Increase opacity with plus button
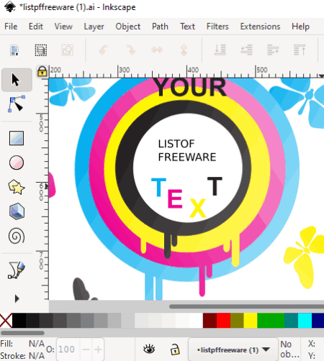Screen dimensions: 324x361 click(98, 349)
